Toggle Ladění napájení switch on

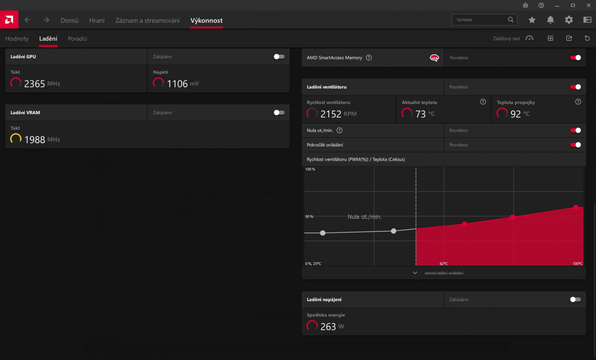pos(575,300)
